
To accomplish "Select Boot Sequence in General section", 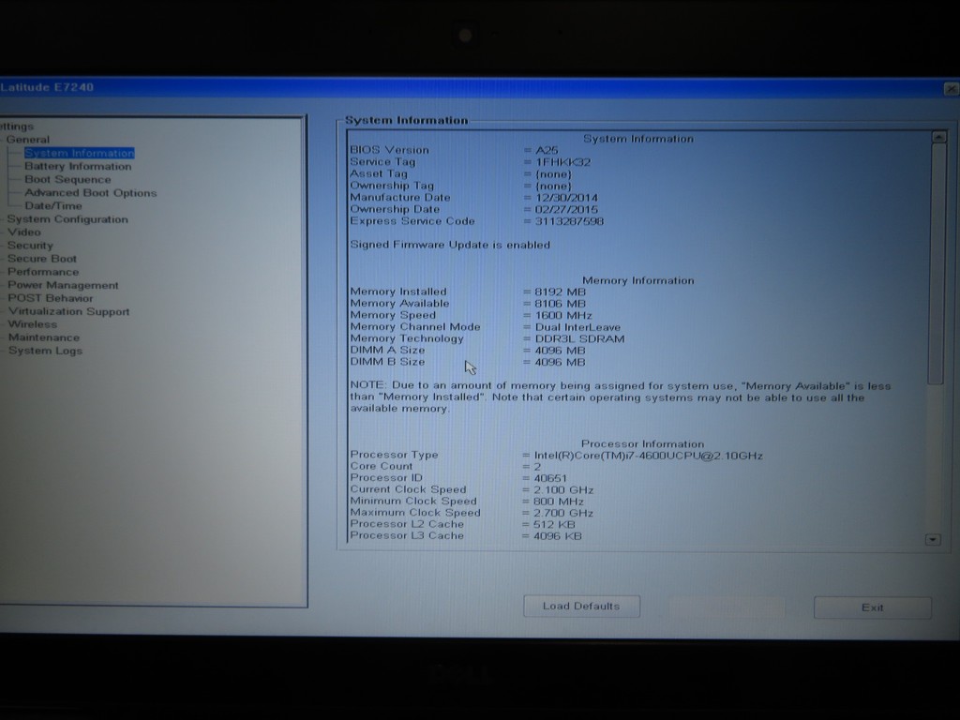I will (67, 179).
